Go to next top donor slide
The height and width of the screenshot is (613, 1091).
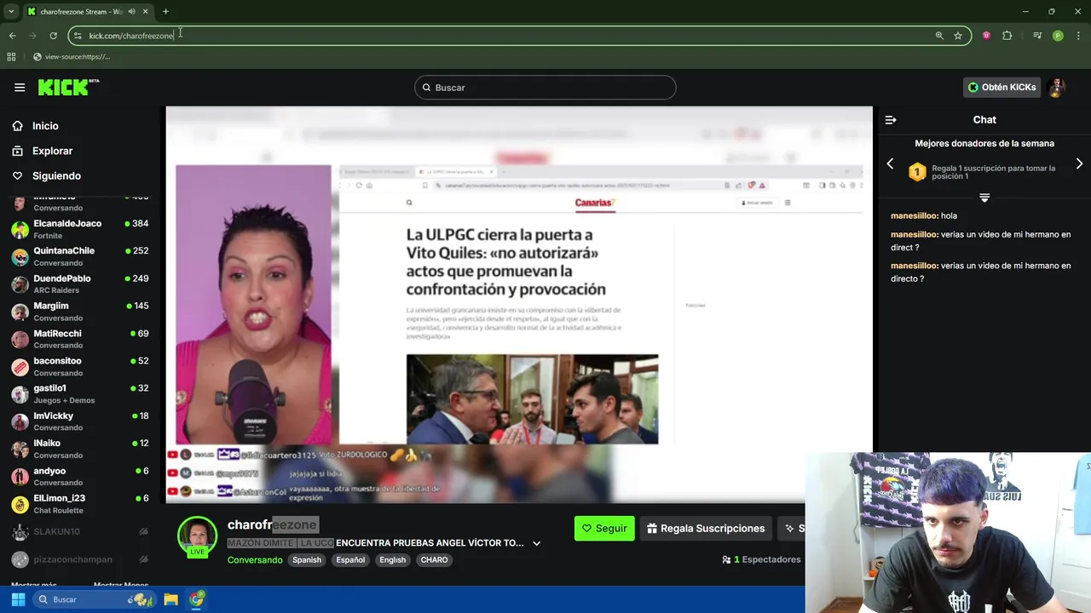[1079, 163]
